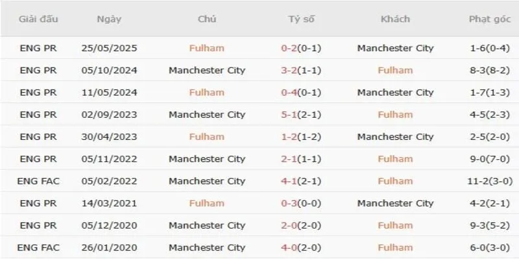Open the 4-1 score on 05/02/2022
Screen dimensions: 519x259
pyautogui.click(x=289, y=181)
